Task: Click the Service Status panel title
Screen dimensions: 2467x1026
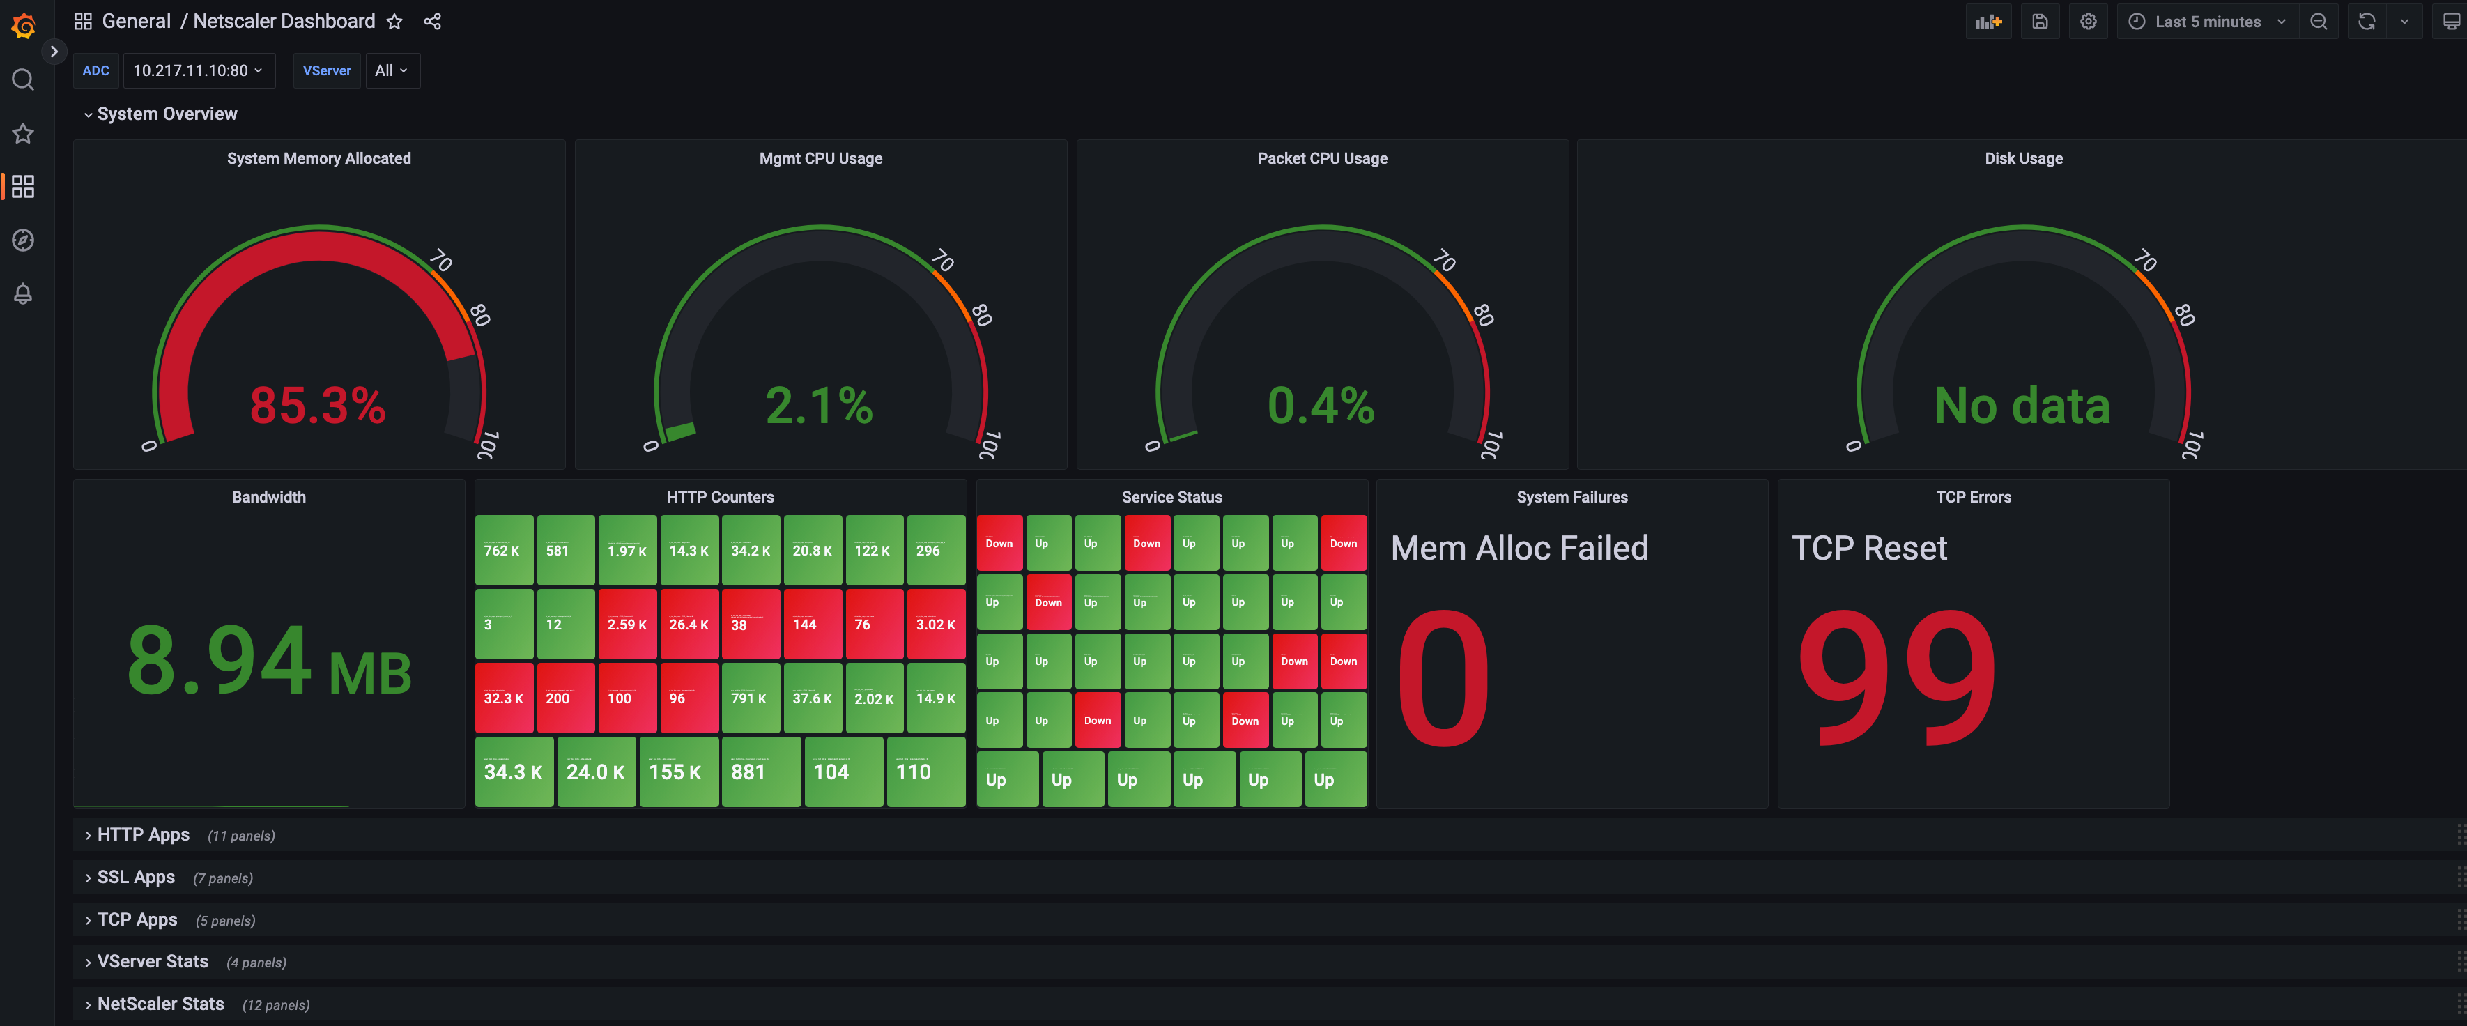Action: coord(1171,497)
